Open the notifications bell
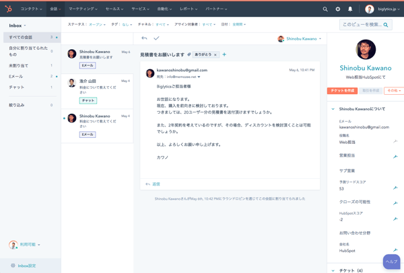404x273 pixels. click(x=350, y=9)
